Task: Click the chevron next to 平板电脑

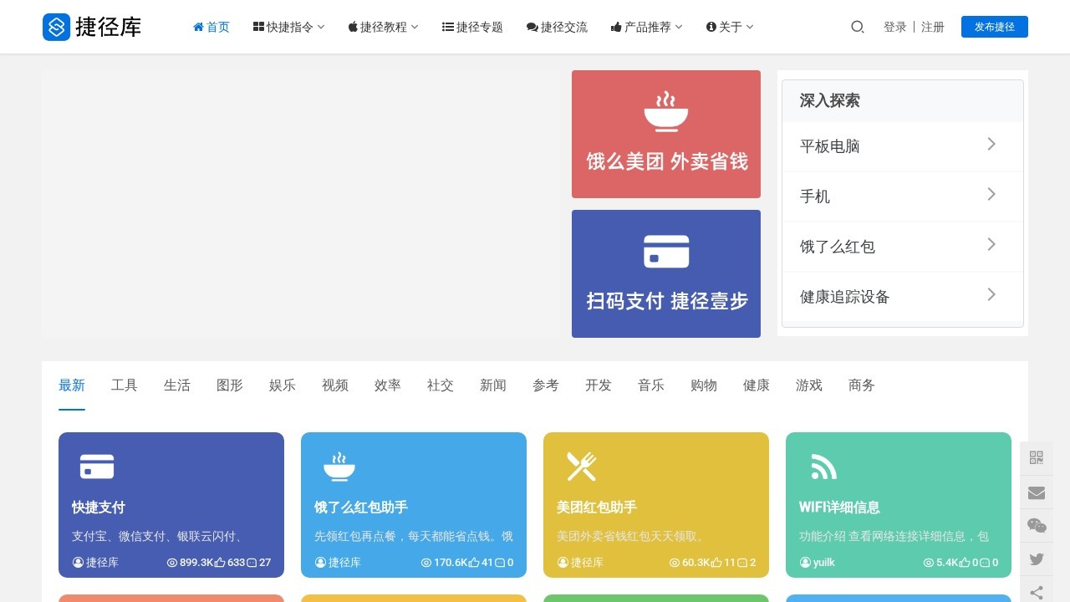Action: coord(991,144)
